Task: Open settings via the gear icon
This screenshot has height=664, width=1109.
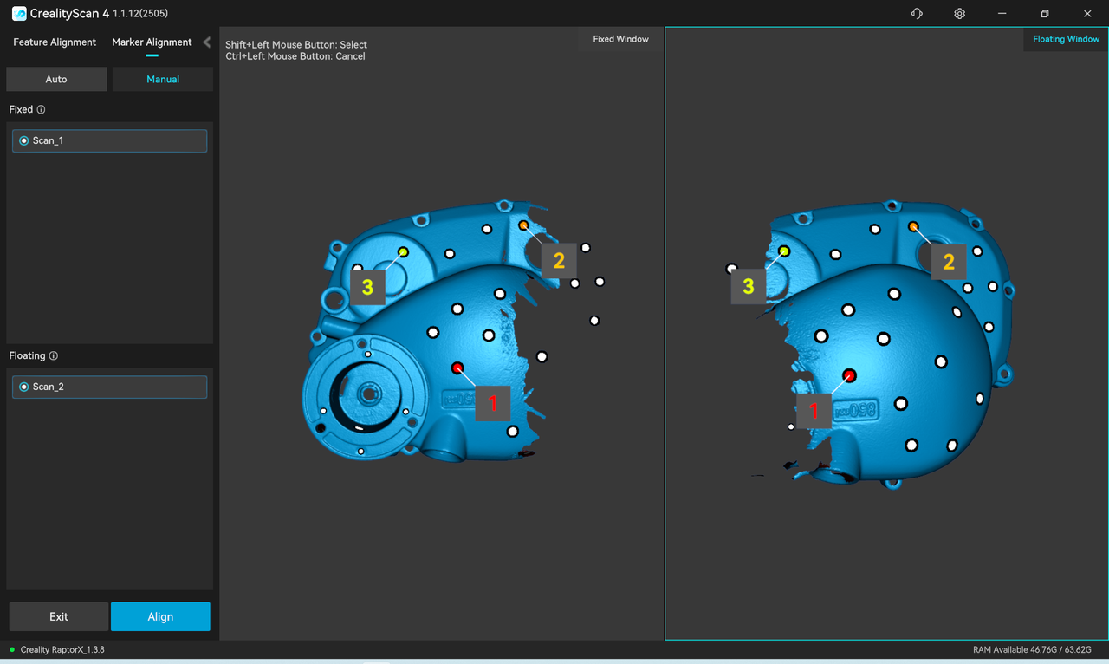Action: pyautogui.click(x=959, y=14)
